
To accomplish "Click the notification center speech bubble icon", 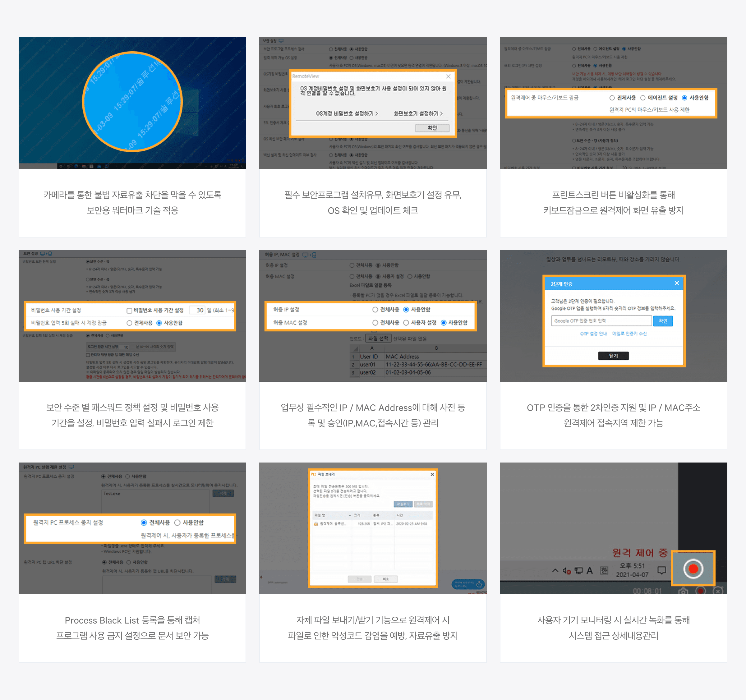I will 661,570.
